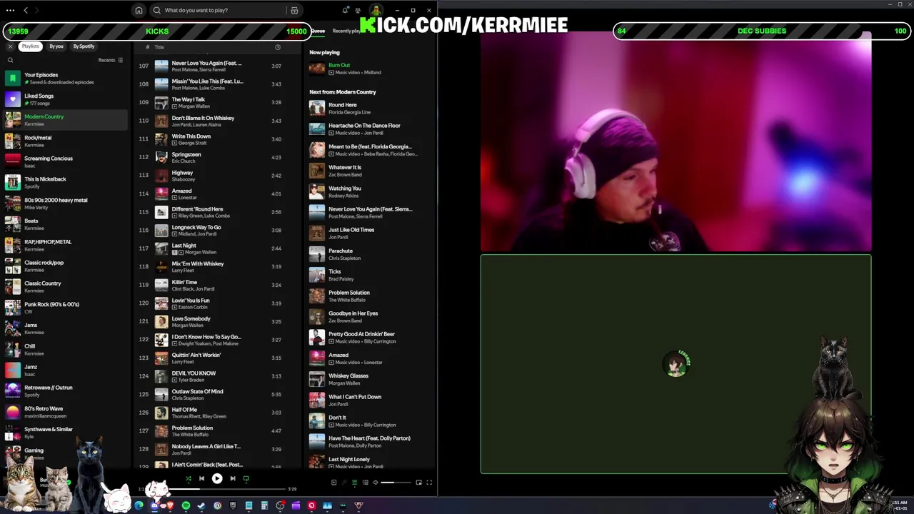
Task: Clear library filters with the X button
Action: click(10, 46)
